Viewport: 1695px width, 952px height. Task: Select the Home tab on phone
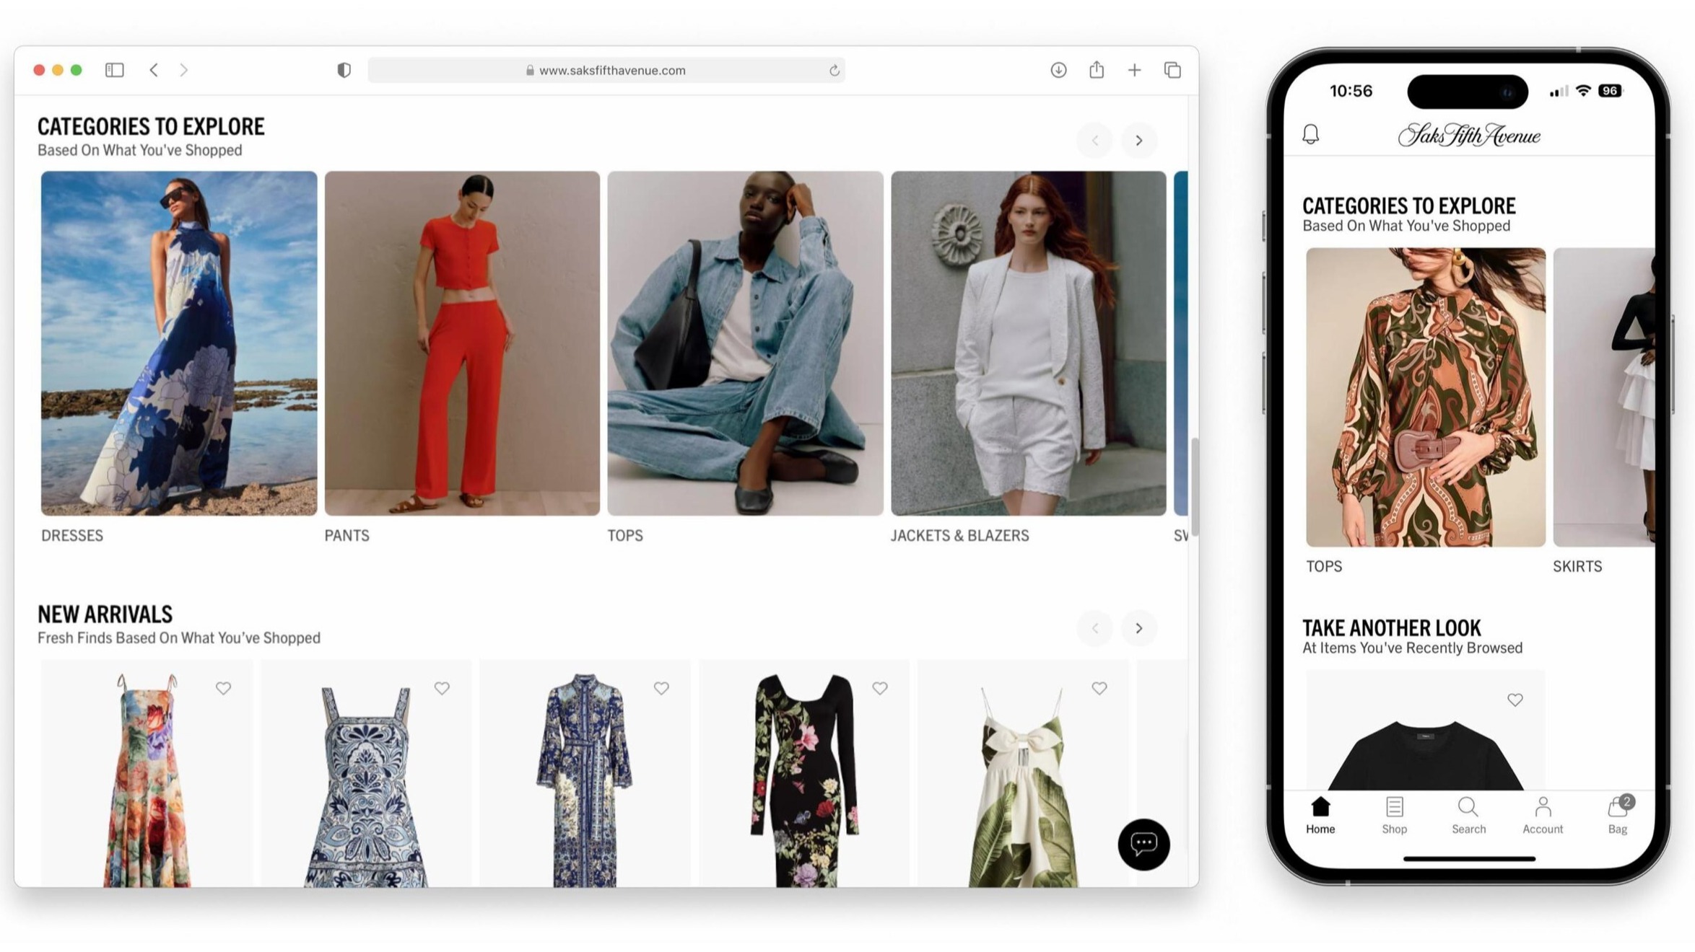point(1320,816)
